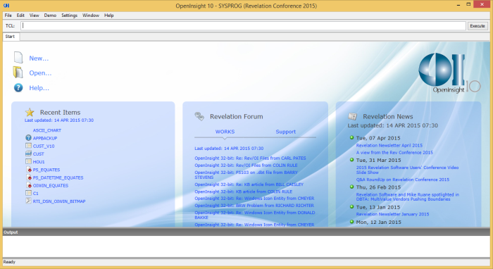
Task: Open the File menu
Action: 8,15
